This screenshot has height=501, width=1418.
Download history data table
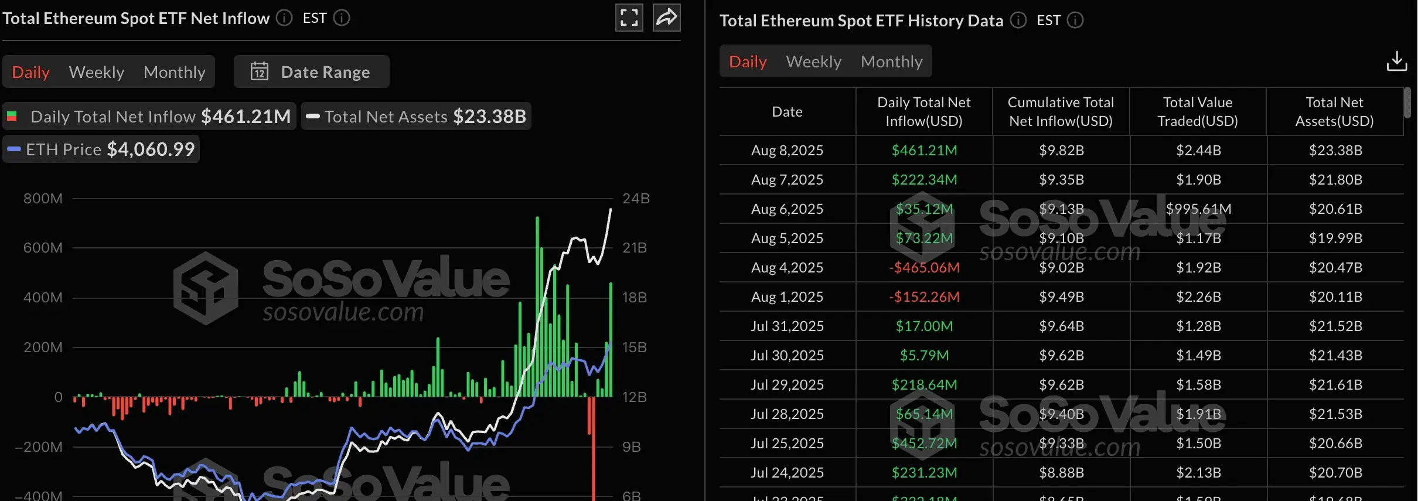(1397, 61)
